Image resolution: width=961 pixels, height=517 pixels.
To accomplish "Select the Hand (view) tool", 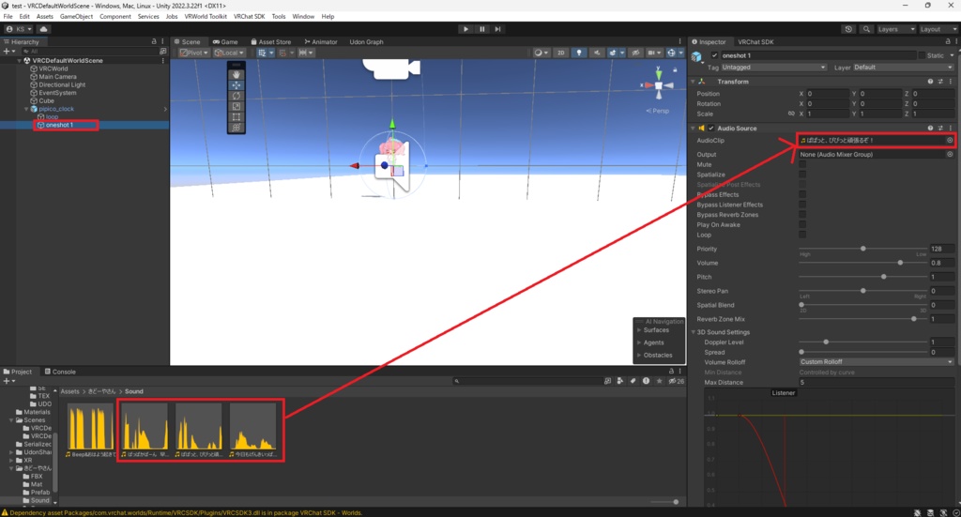I will tap(236, 74).
